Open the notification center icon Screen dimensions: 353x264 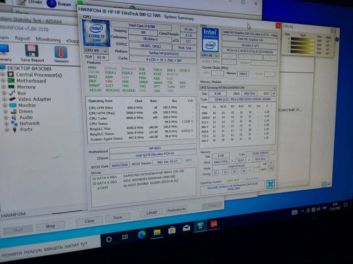(x=345, y=204)
